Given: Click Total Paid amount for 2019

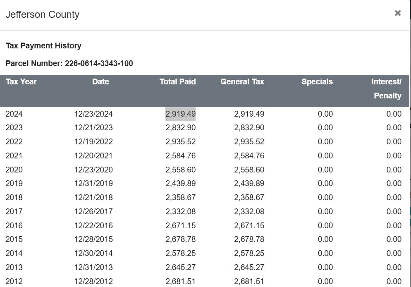Looking at the screenshot, I should pyautogui.click(x=181, y=184).
